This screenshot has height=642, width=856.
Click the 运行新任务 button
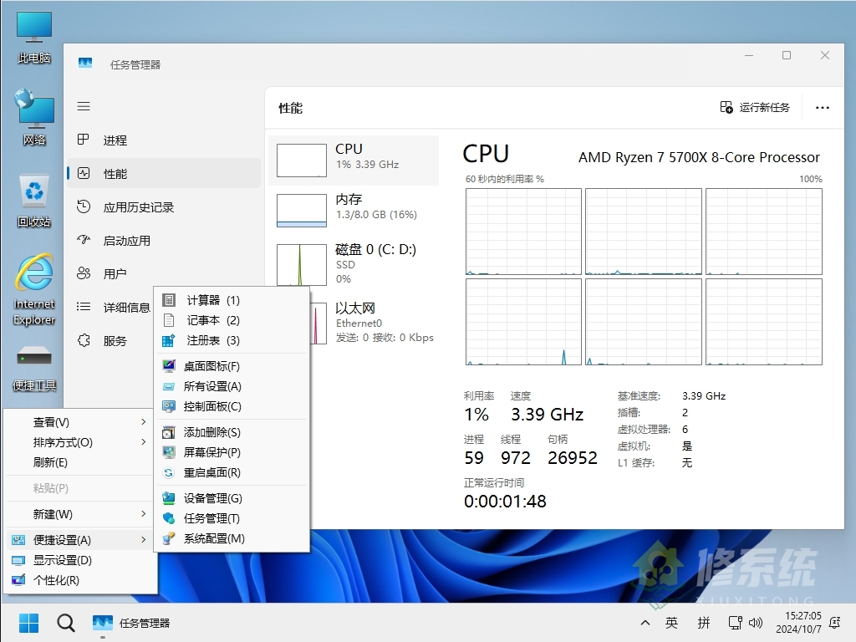[x=753, y=107]
